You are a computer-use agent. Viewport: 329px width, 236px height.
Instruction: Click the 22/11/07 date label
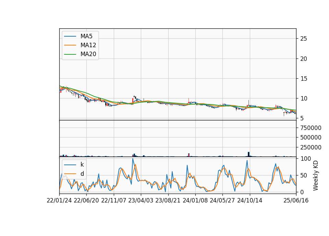click(x=113, y=200)
